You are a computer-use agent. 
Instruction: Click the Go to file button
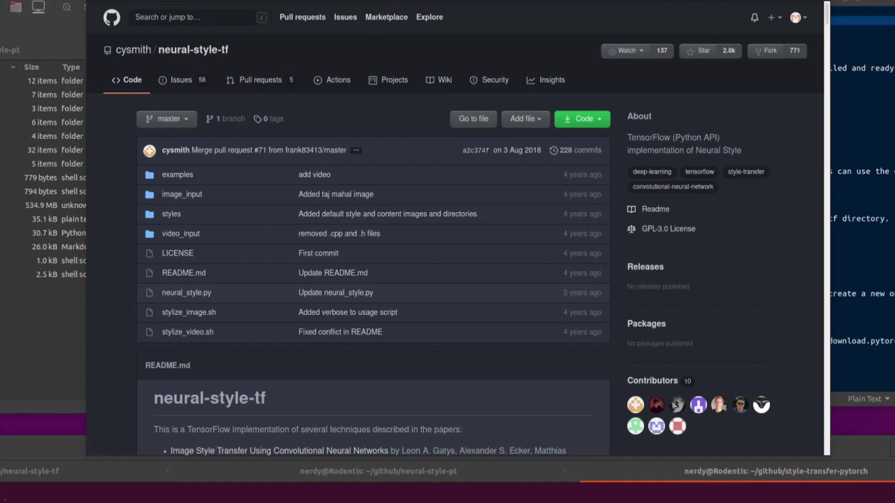(x=473, y=119)
